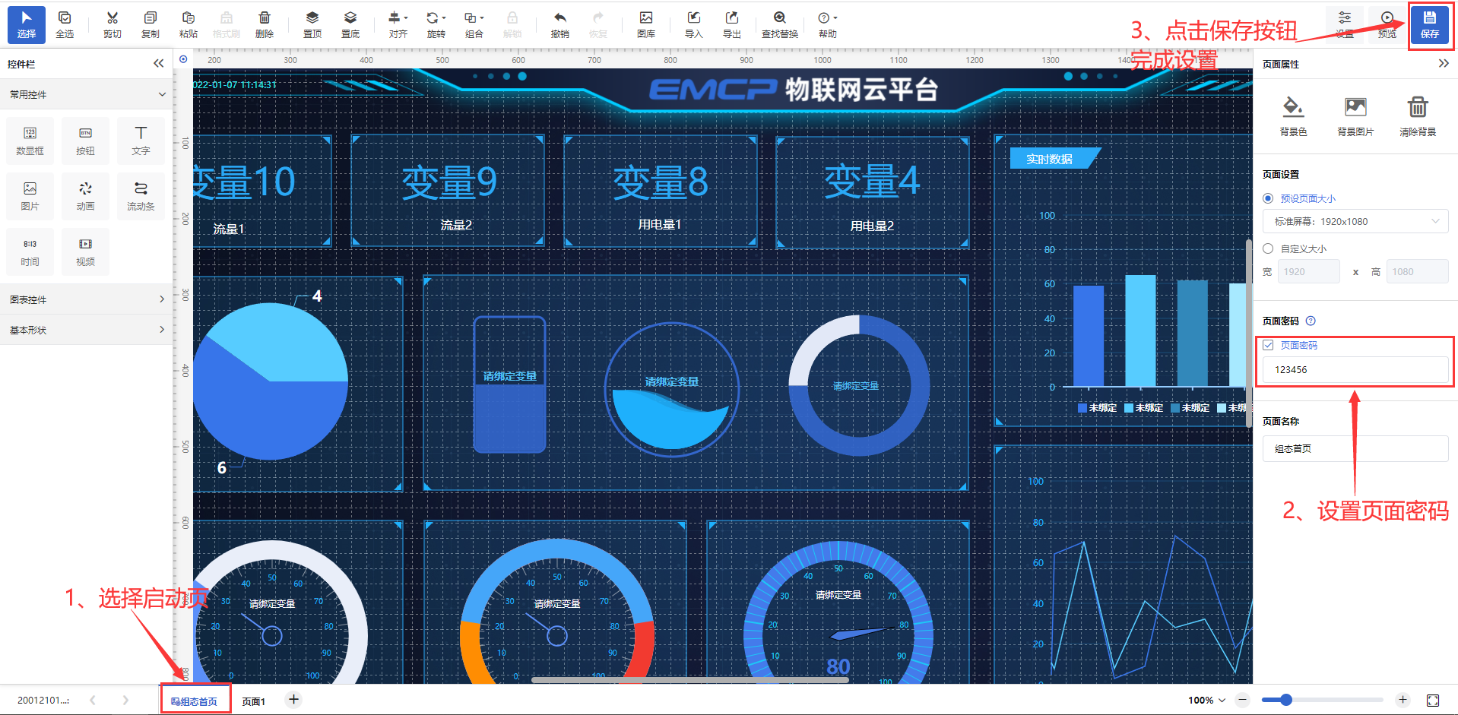Collapse the 页面属性 panel
This screenshot has width=1458, height=715.
point(1444,64)
